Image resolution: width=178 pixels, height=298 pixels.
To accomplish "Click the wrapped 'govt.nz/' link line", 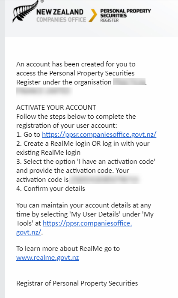I will pos(29,232).
